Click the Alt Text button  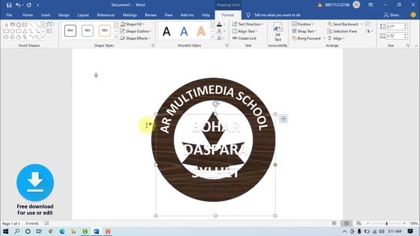tap(278, 32)
